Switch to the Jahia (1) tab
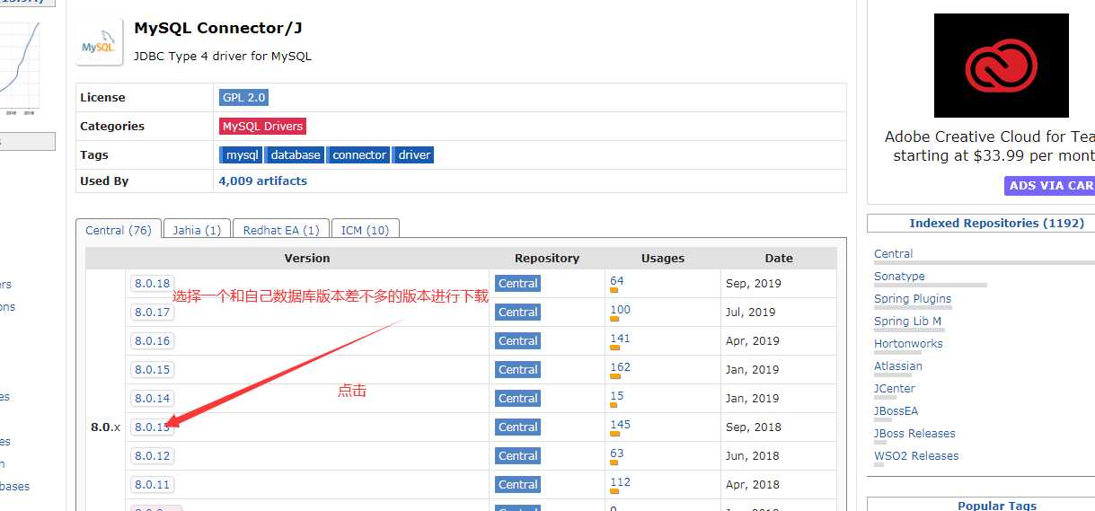The width and height of the screenshot is (1095, 511). 197,230
